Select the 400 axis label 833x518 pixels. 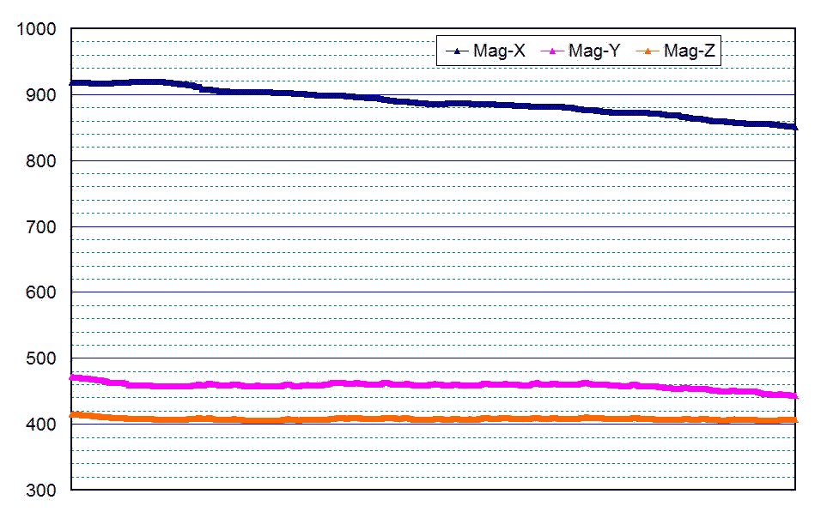[x=41, y=425]
